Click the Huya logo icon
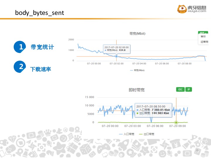Viewport: 211px width, 158px height. (182, 9)
